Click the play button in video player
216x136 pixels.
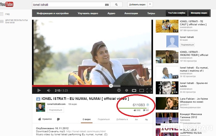[x=39, y=90]
